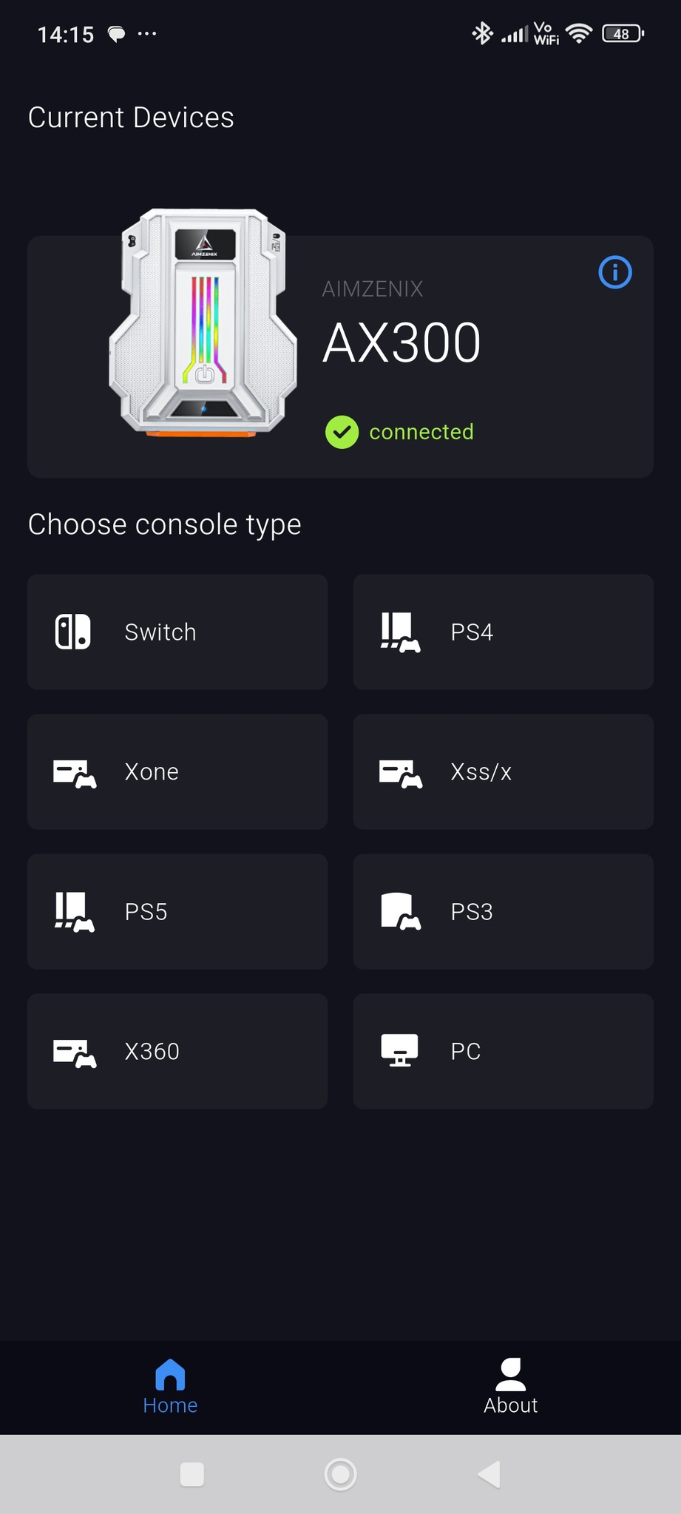Tap the PS3 console icon
The width and height of the screenshot is (681, 1514).
tap(400, 912)
